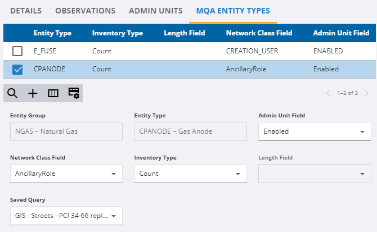
Task: Uncheck the CPANODE row checkbox
Action: [17, 70]
